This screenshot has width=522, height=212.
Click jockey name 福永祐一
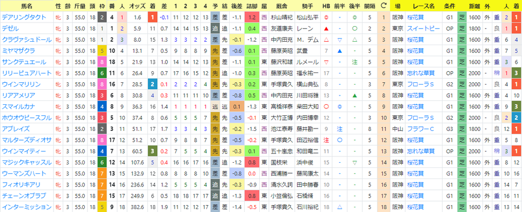(307, 73)
